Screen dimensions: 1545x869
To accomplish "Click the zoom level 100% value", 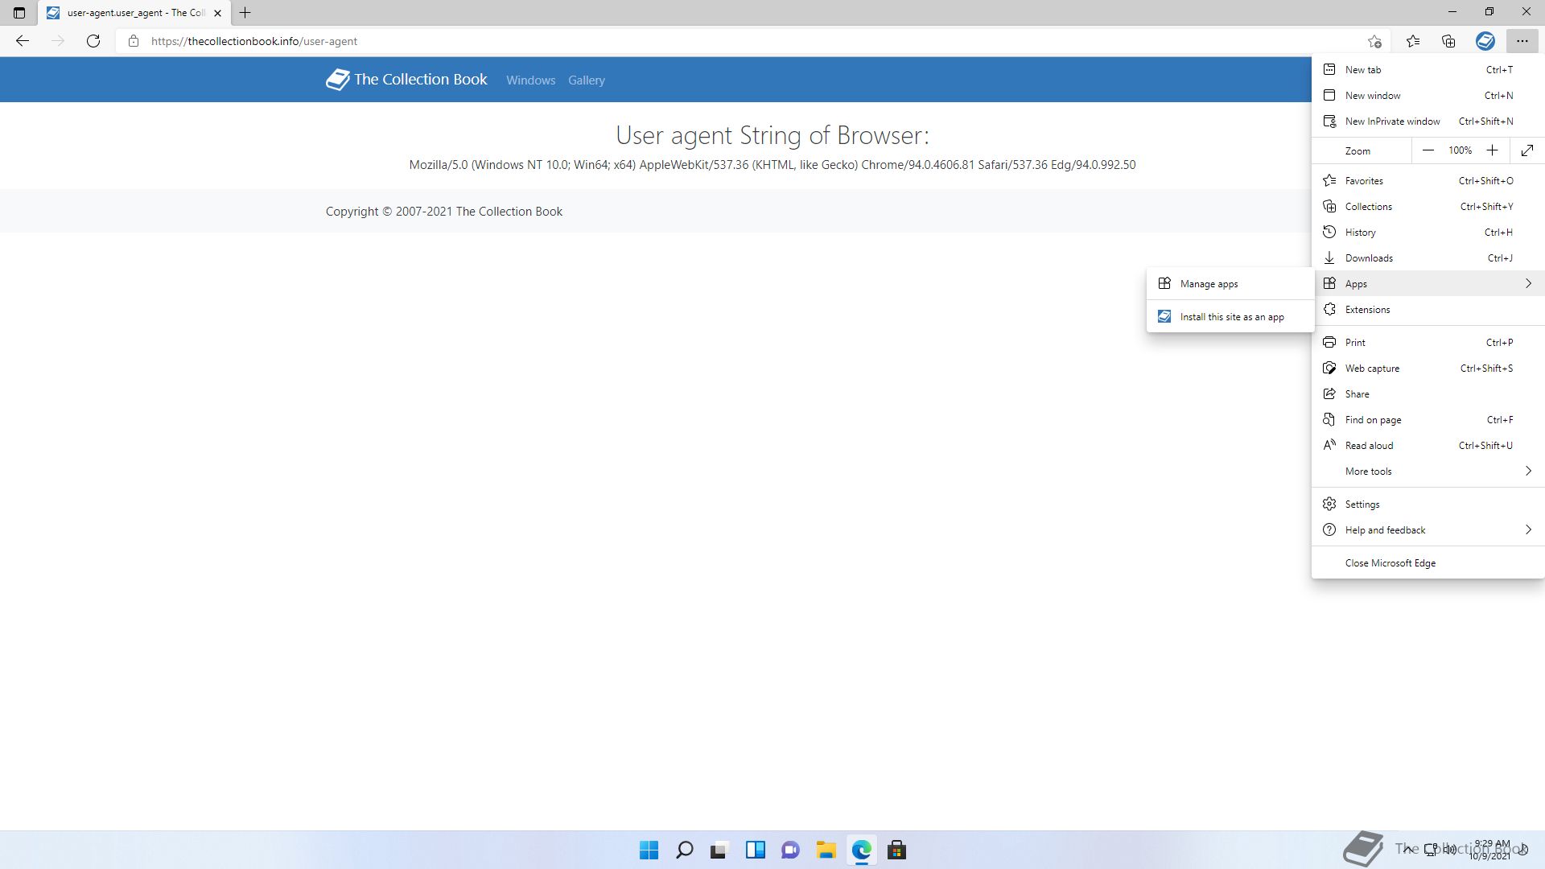I will (x=1460, y=150).
